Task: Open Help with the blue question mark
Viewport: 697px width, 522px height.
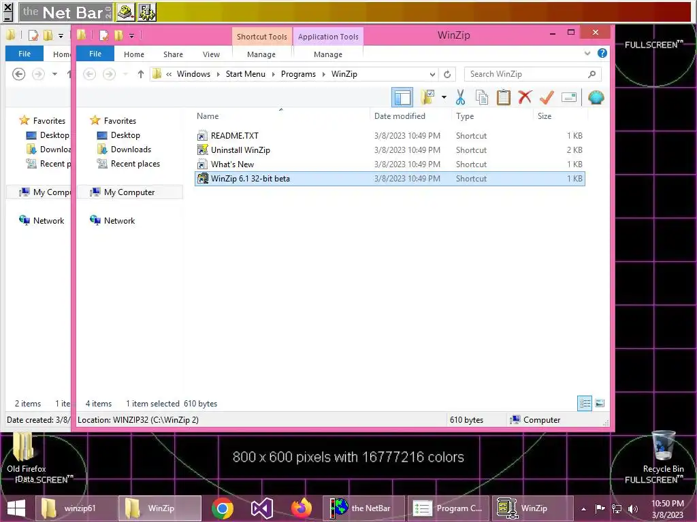Action: 602,53
